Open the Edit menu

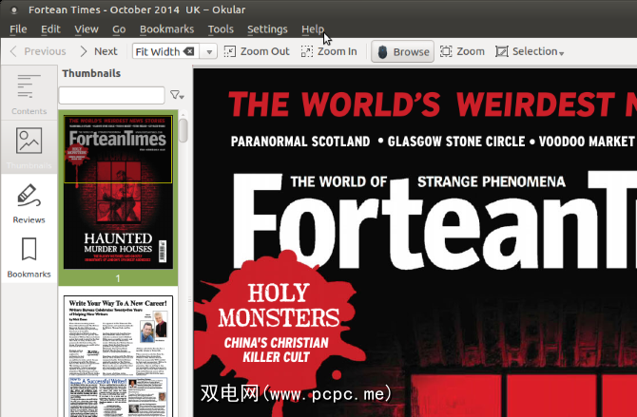(x=50, y=29)
